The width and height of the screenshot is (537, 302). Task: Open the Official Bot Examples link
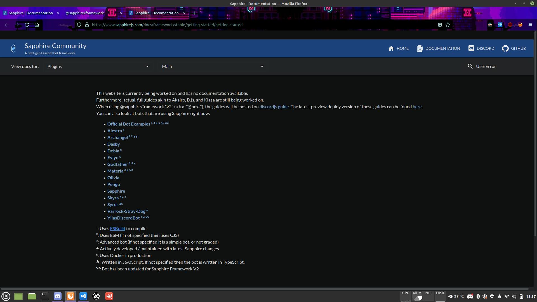click(x=129, y=124)
